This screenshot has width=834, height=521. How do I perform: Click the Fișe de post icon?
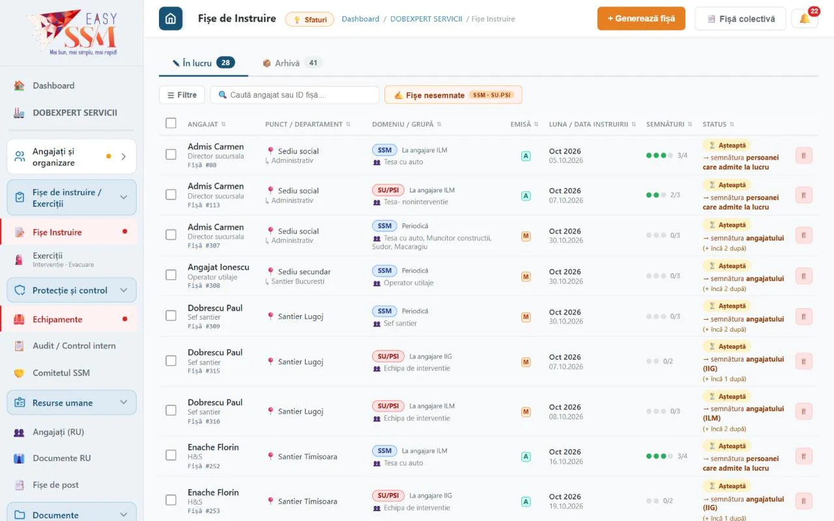(20, 485)
